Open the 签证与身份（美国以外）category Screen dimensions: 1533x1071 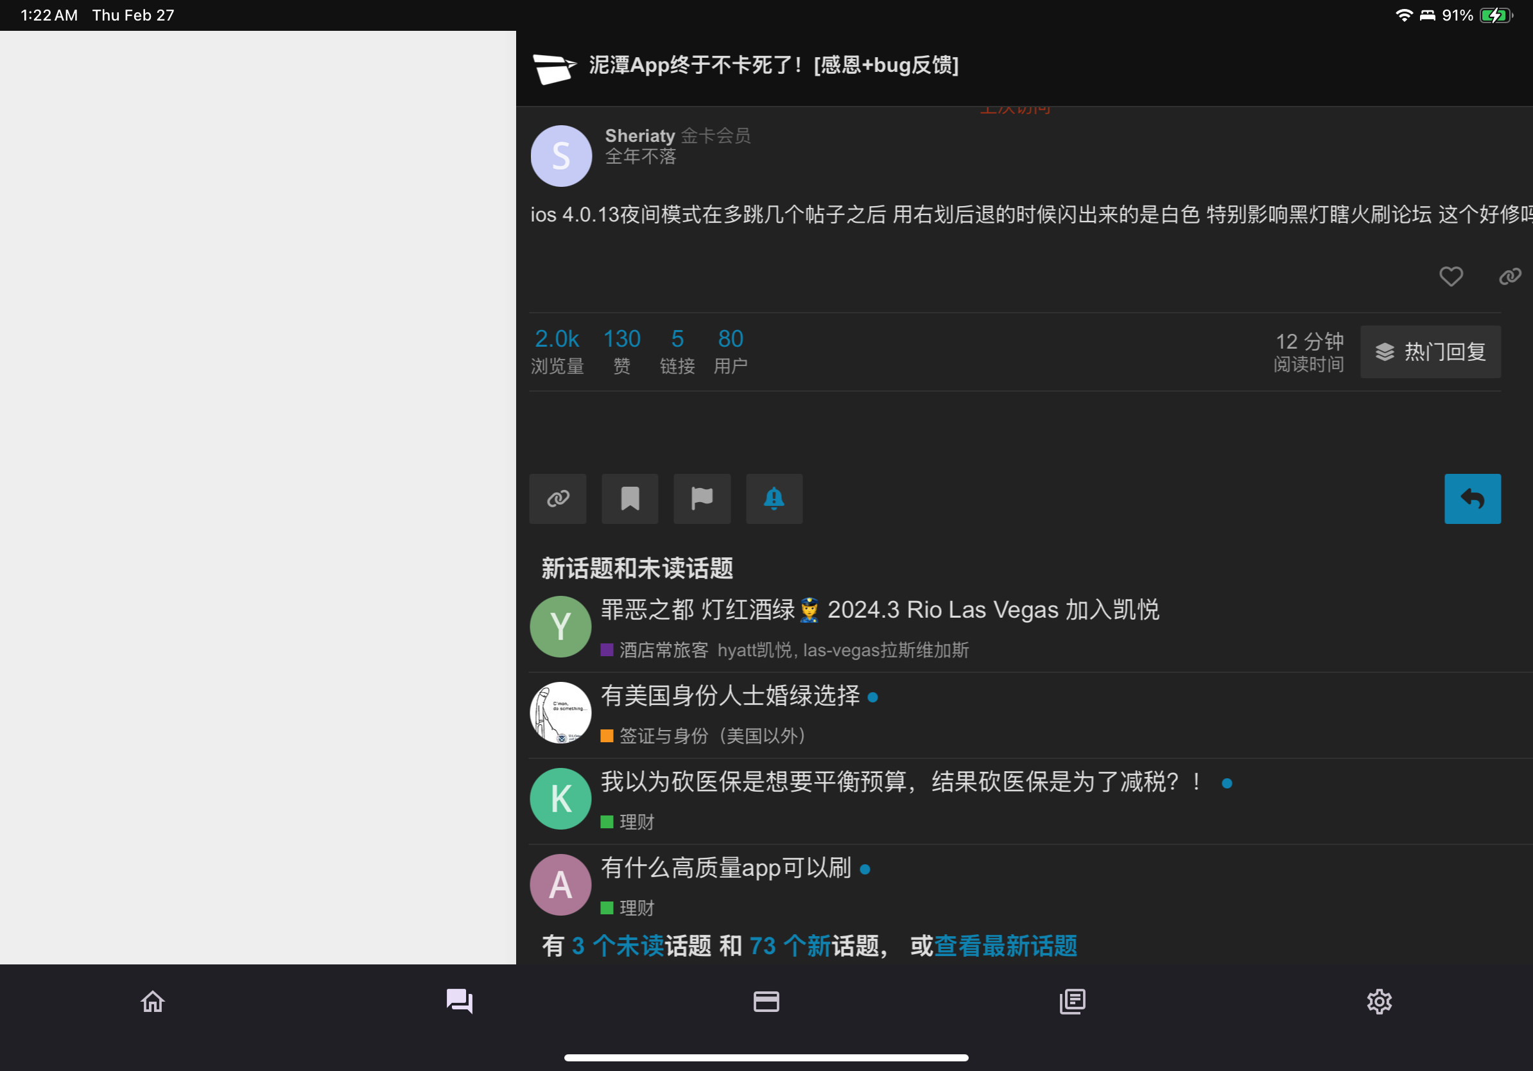coord(706,736)
